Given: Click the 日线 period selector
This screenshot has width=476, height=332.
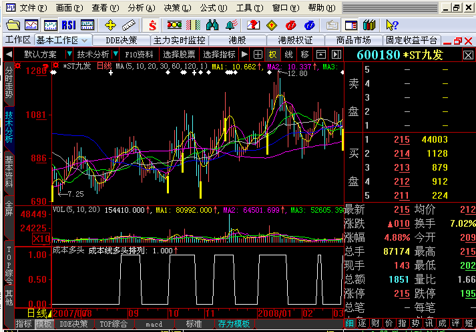Looking at the screenshot, I should (39, 313).
